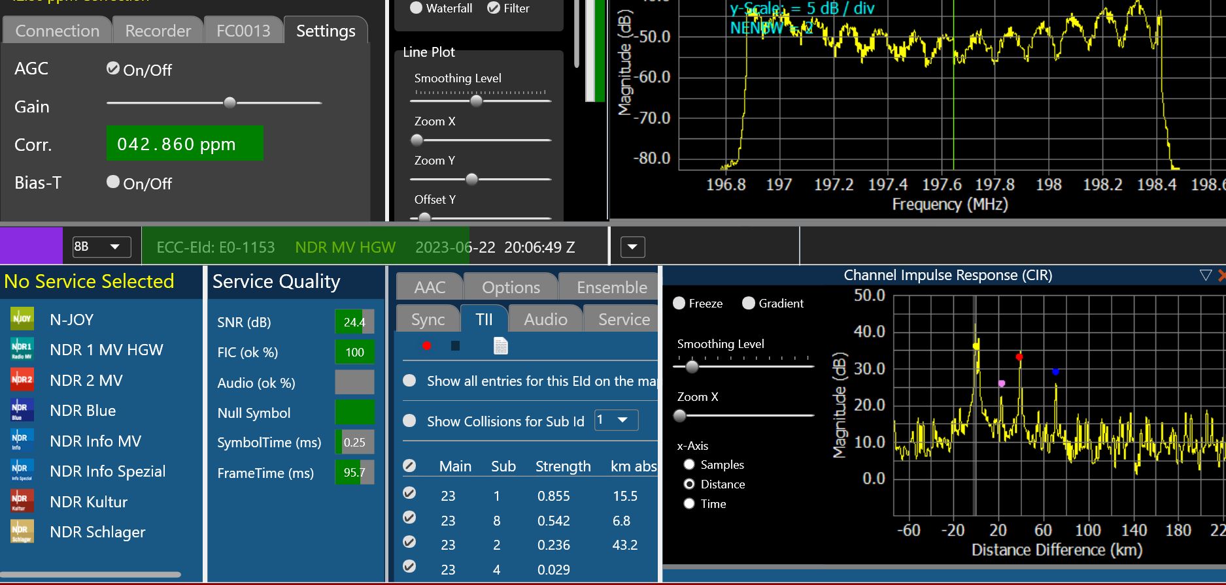Switch to the Ensemble tab
1226x585 pixels.
611,287
